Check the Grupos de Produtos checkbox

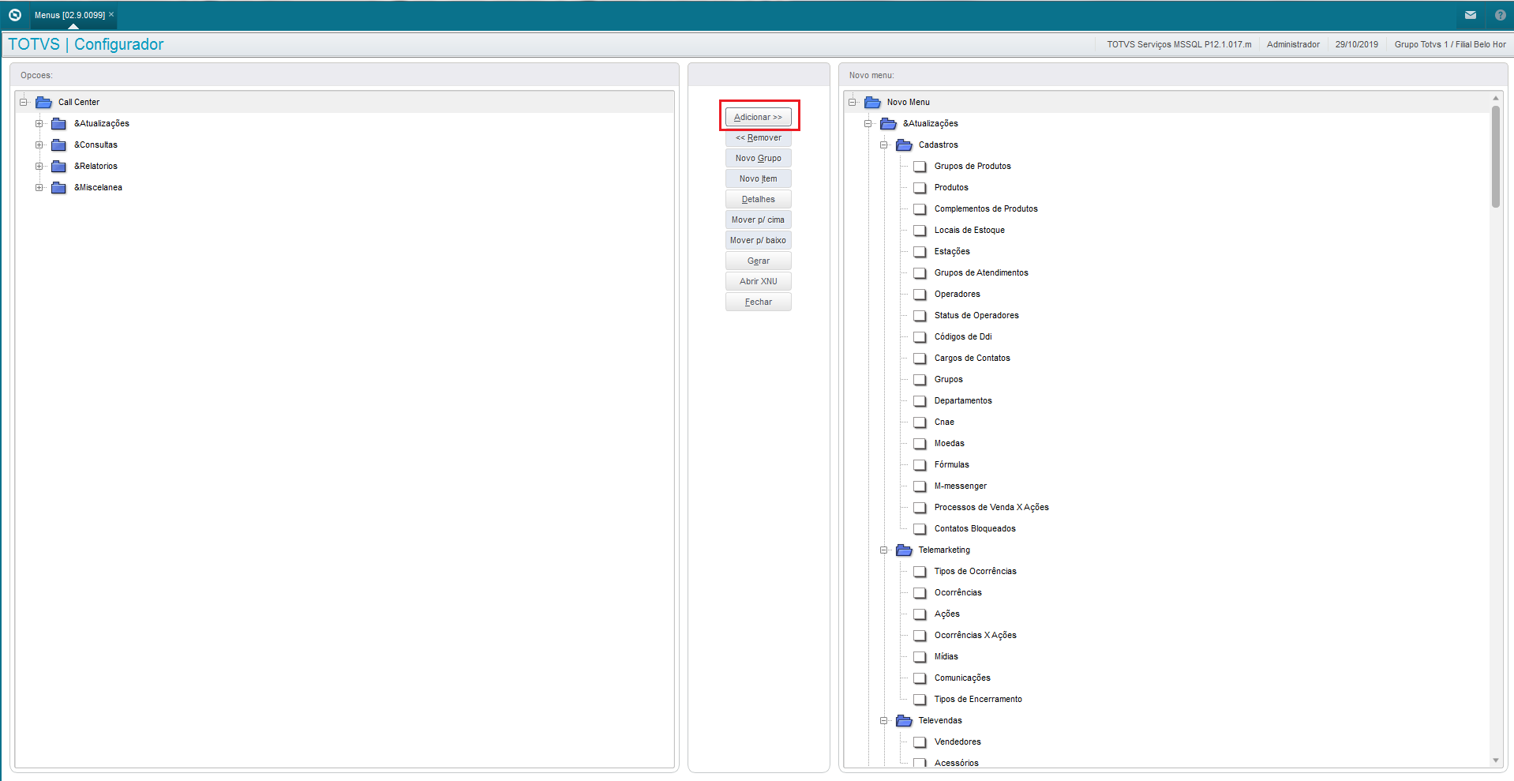click(x=920, y=167)
